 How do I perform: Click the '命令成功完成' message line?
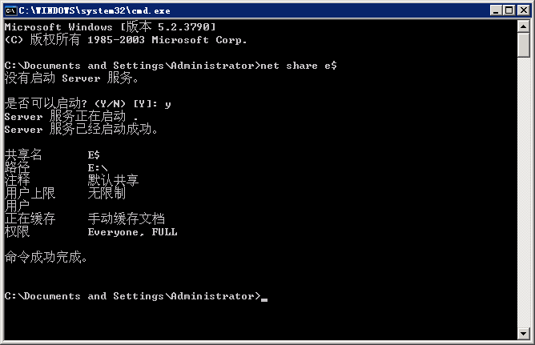click(x=46, y=257)
